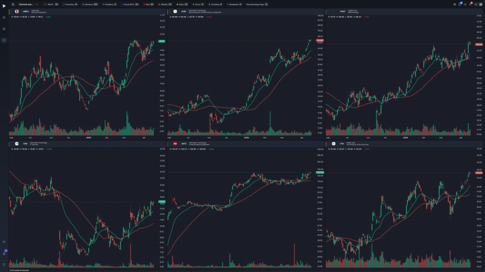Expand the Semana pas... dropdown
This screenshot has height=272, width=485.
(28, 4)
